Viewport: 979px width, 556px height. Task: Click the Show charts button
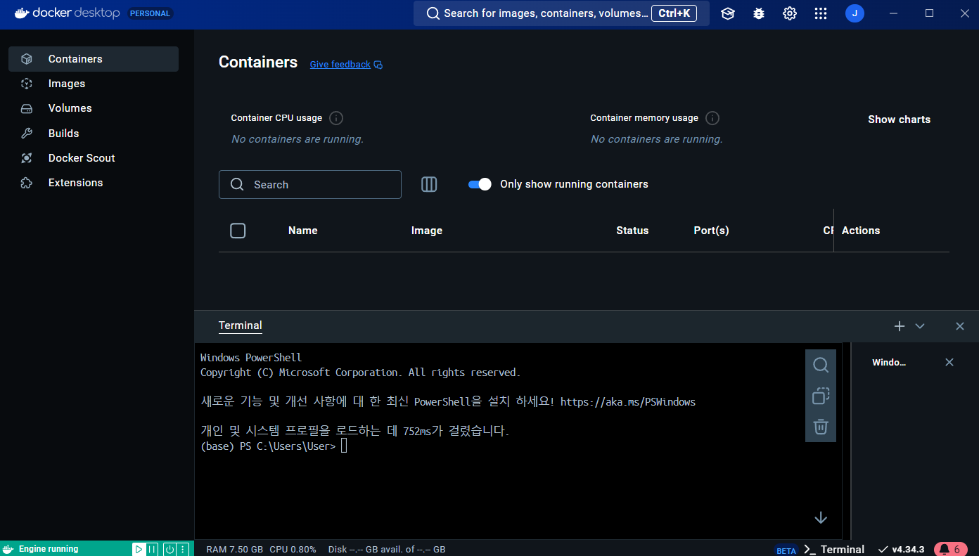click(x=899, y=119)
